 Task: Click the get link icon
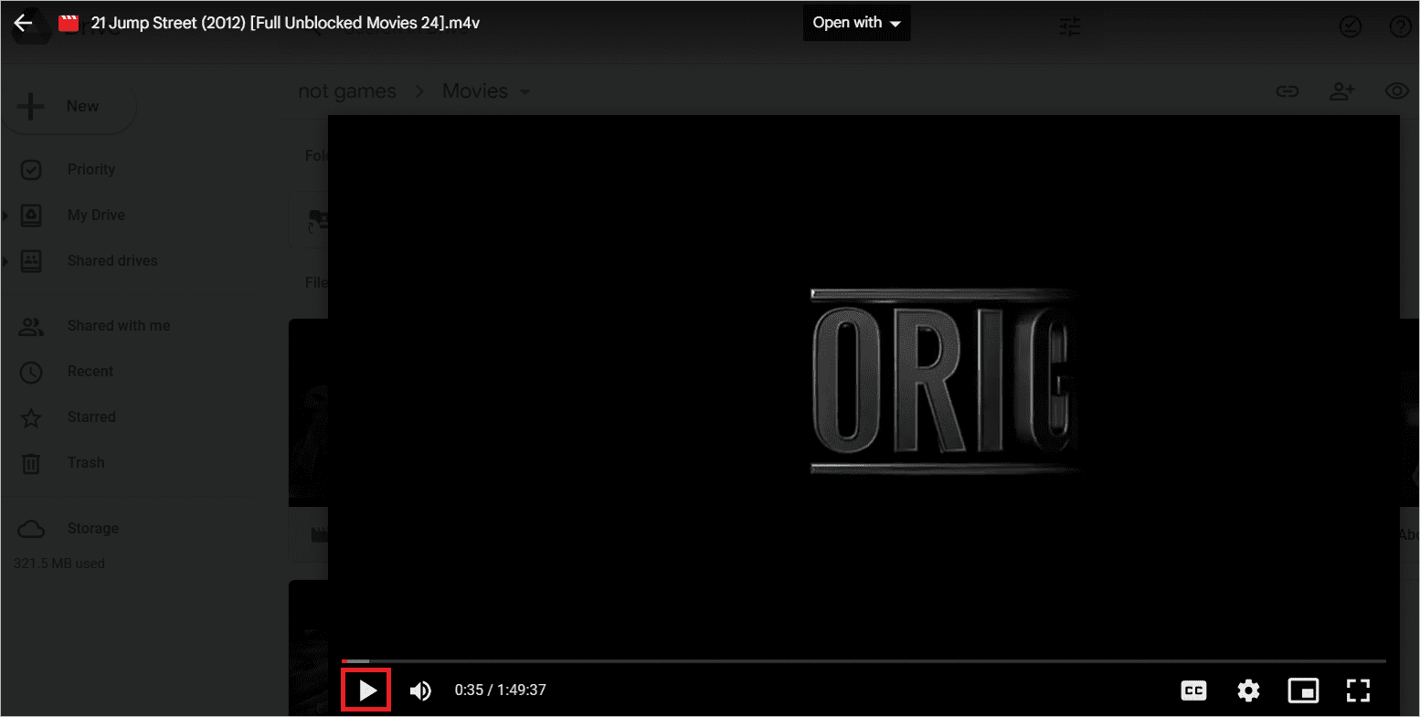[x=1288, y=91]
